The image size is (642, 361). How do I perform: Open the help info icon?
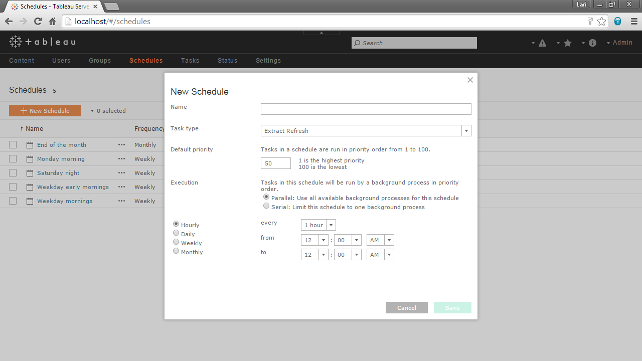pyautogui.click(x=592, y=43)
